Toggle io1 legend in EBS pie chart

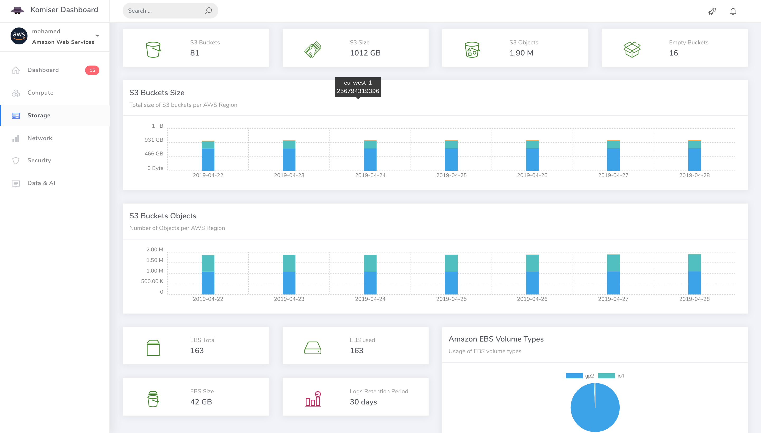tap(606, 376)
